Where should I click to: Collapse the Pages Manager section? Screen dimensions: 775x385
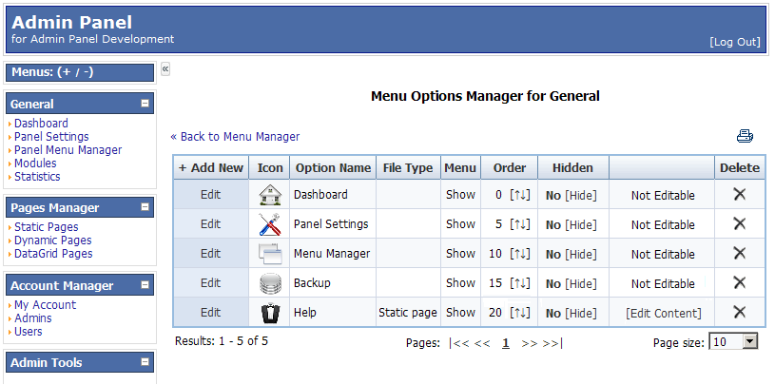[x=145, y=207]
